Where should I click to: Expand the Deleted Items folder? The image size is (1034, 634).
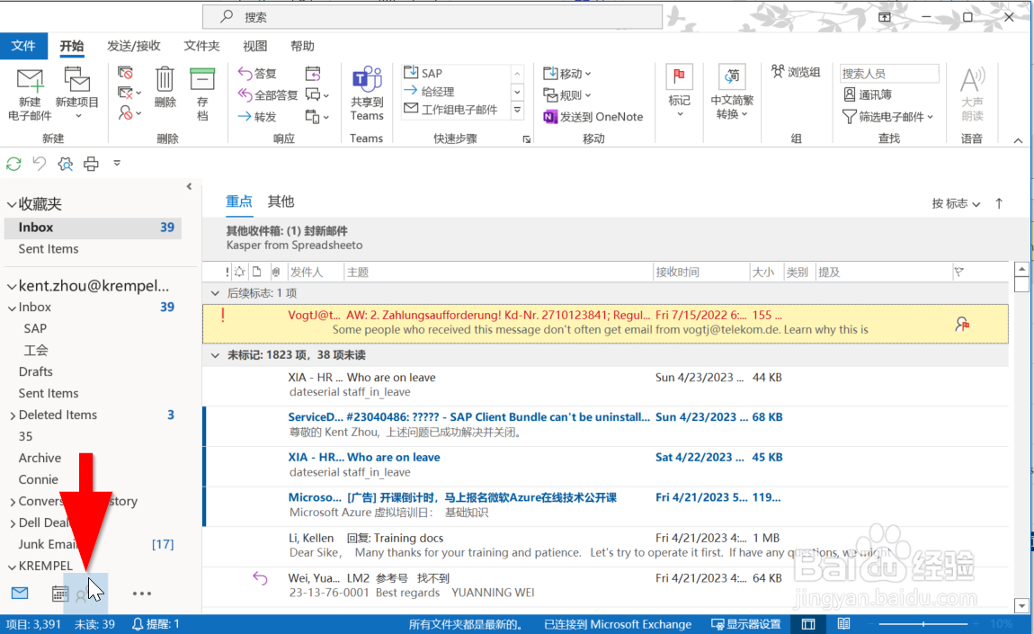(13, 415)
